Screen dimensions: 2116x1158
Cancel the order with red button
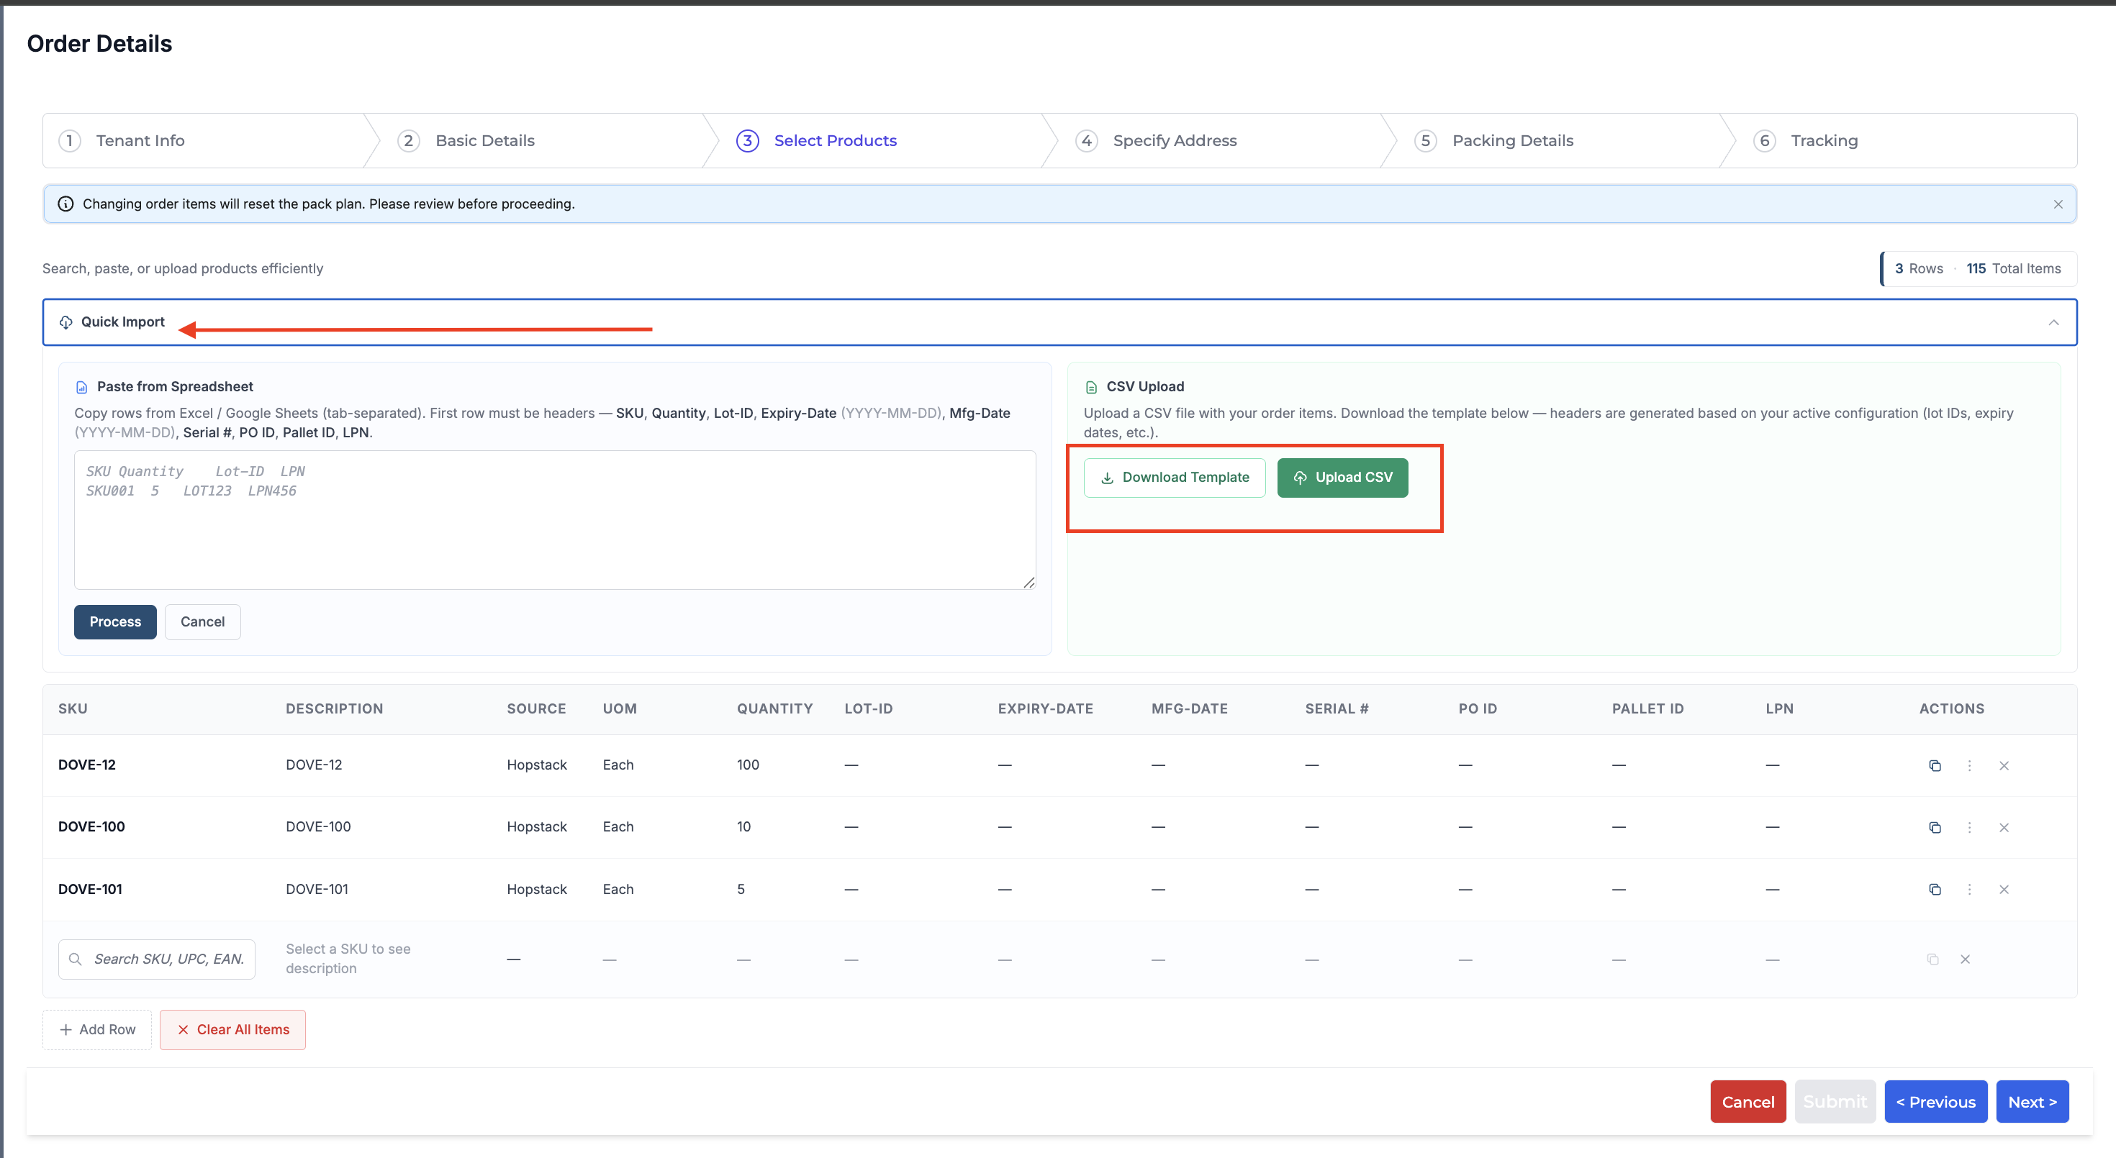pyautogui.click(x=1748, y=1101)
